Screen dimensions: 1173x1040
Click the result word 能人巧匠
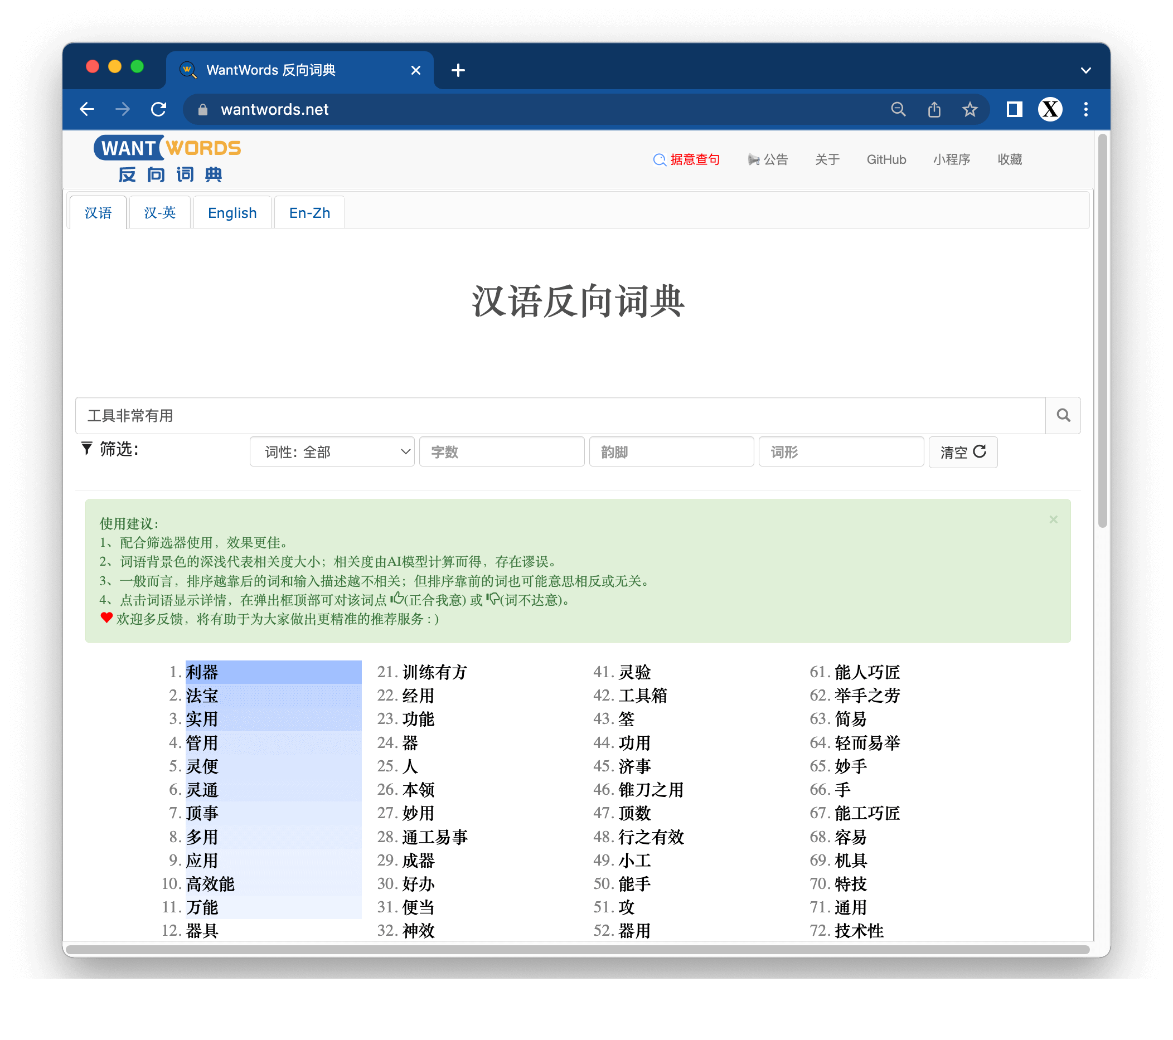coord(867,672)
